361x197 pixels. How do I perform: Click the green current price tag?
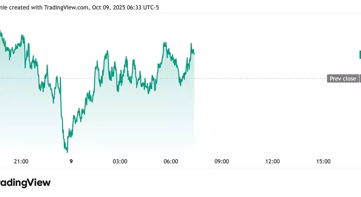pos(360,55)
